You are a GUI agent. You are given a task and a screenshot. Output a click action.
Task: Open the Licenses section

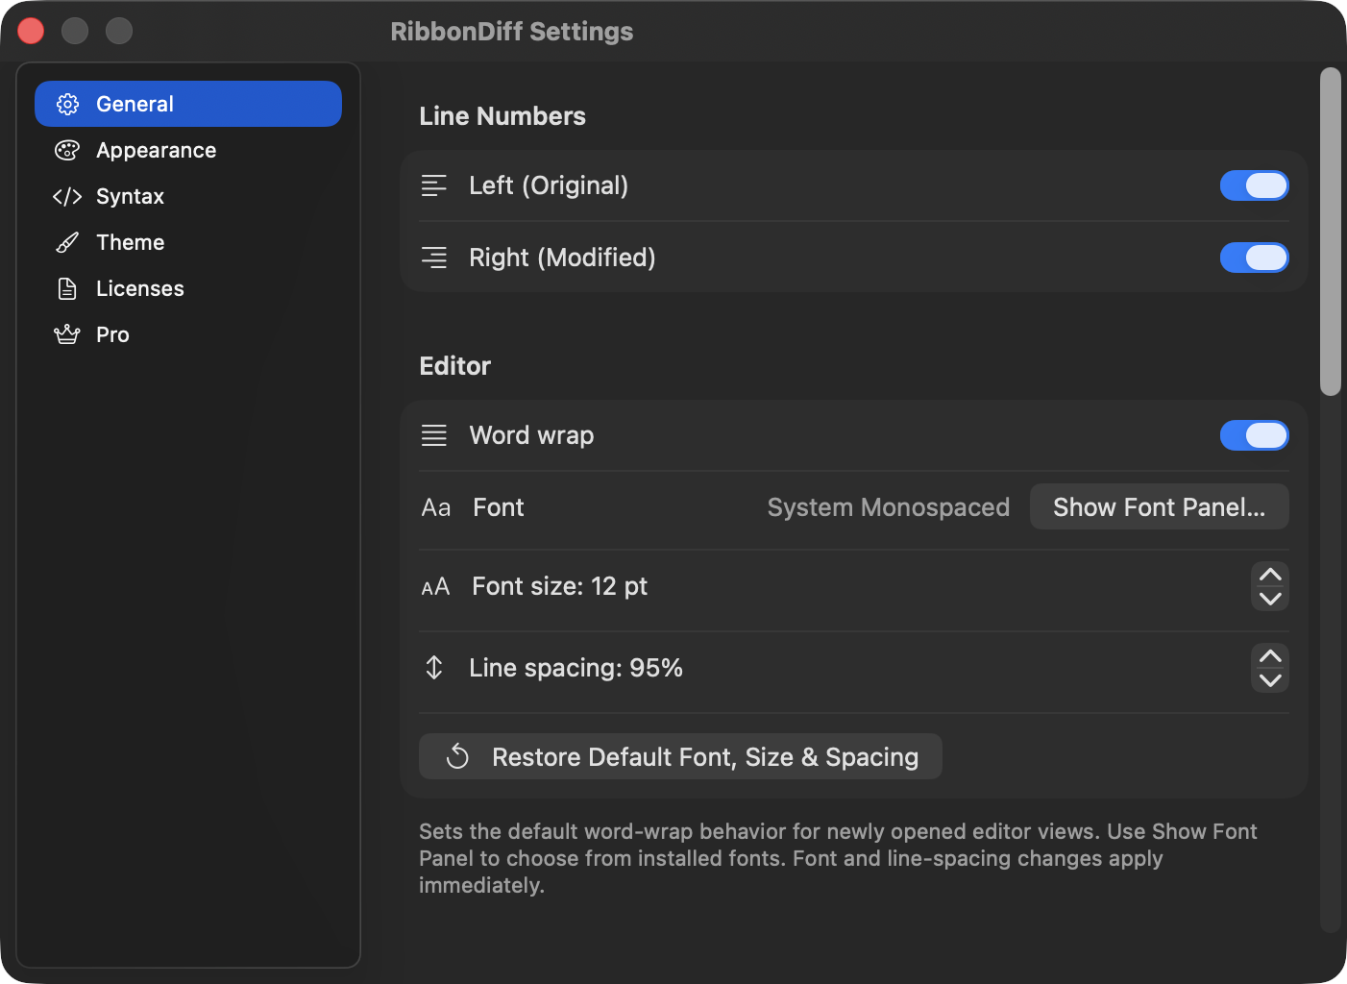point(188,288)
